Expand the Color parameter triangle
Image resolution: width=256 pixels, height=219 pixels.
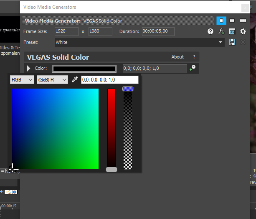[28, 68]
